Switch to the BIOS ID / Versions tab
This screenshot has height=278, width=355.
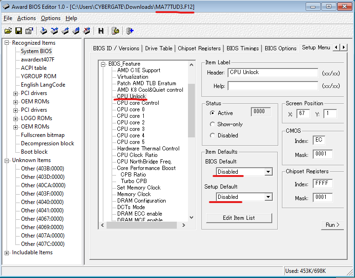pyautogui.click(x=116, y=48)
